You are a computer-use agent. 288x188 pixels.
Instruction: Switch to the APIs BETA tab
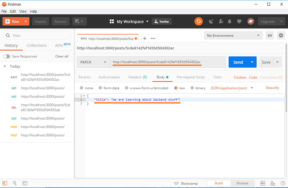[x=63, y=45]
